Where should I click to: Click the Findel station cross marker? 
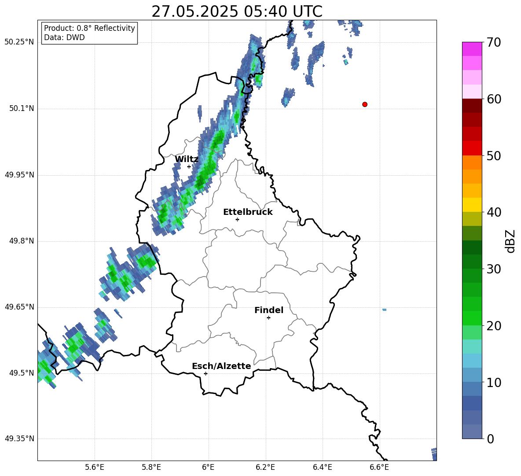pos(268,318)
